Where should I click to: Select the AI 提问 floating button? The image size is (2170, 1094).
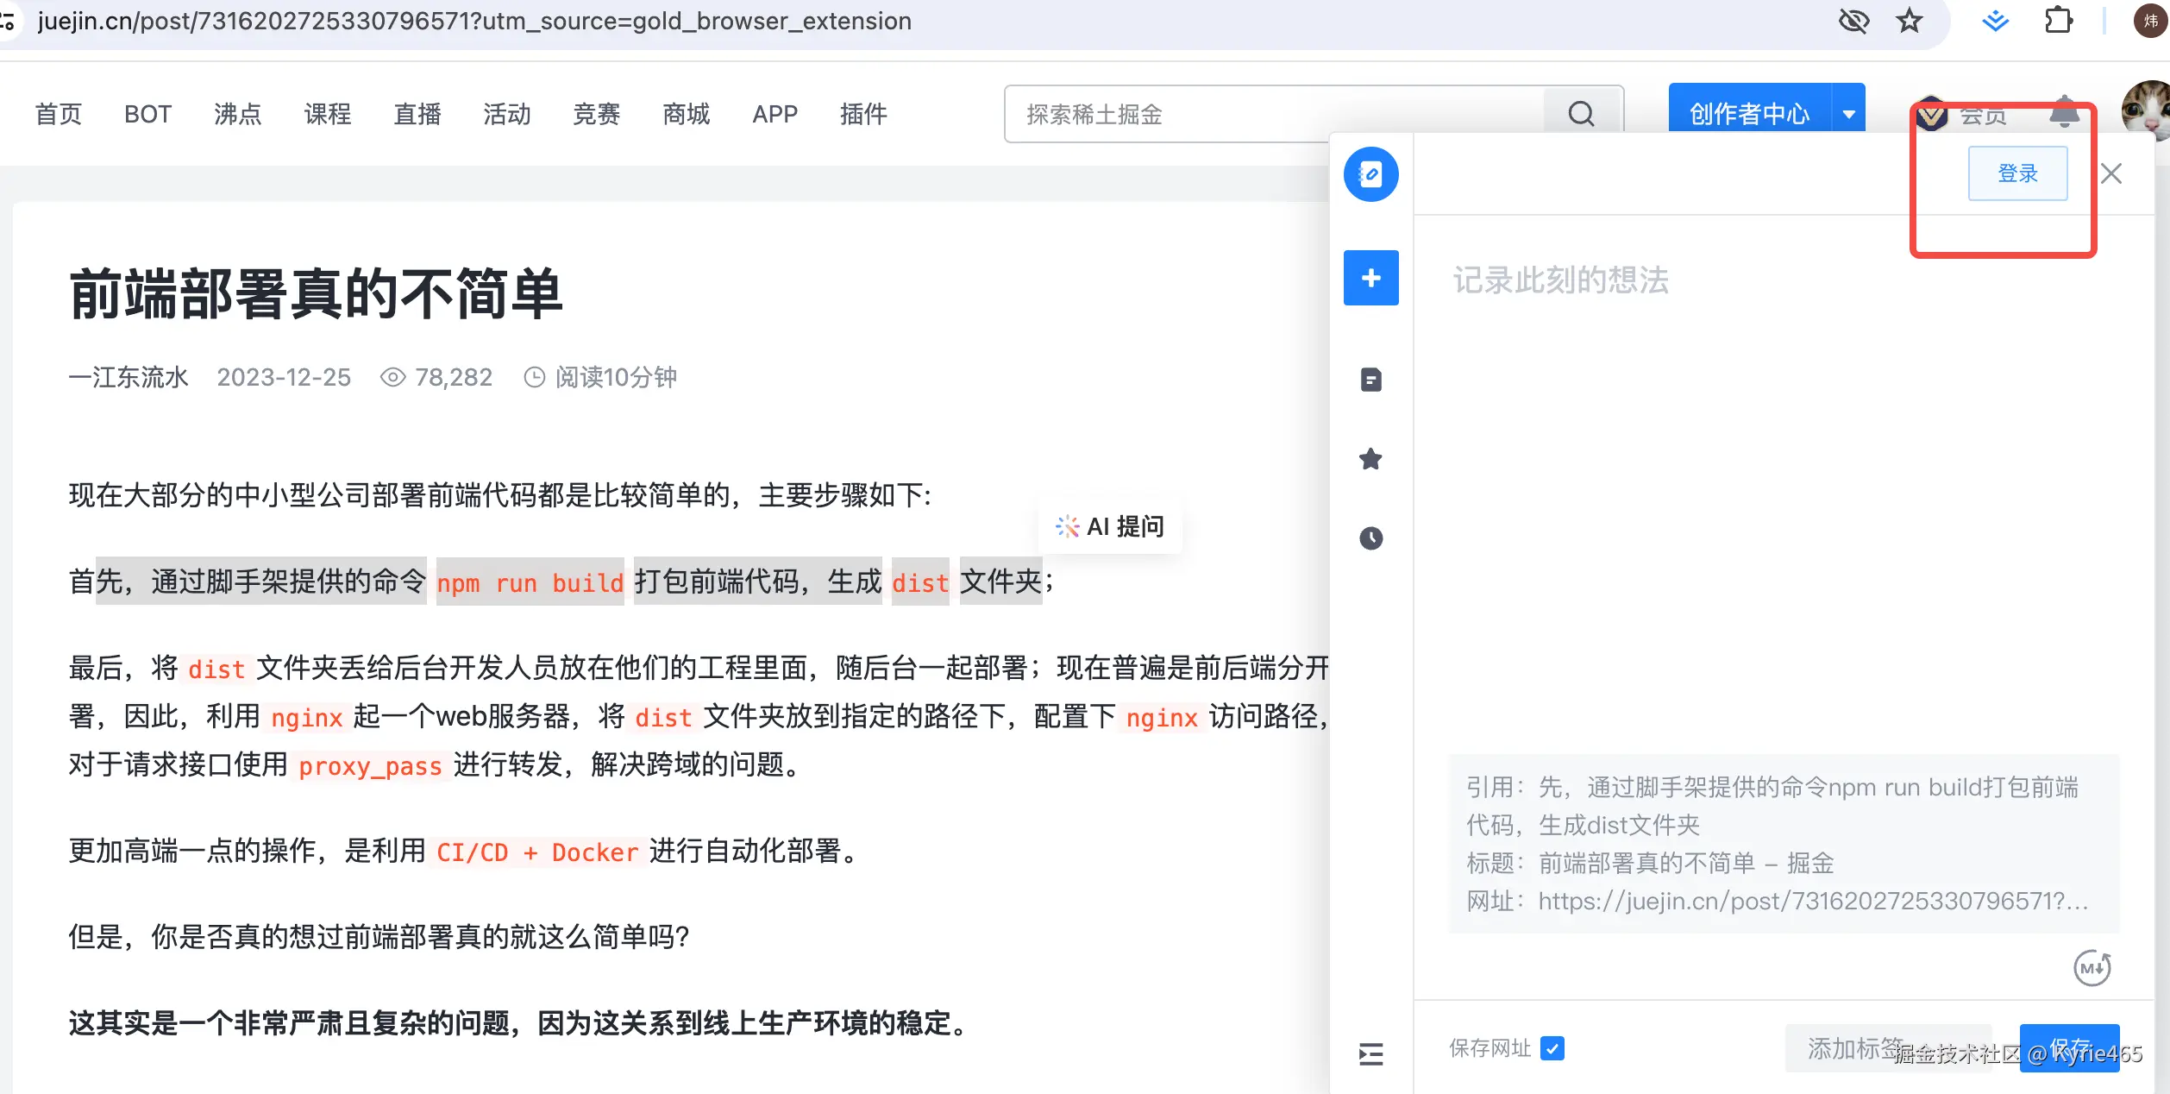1110,526
